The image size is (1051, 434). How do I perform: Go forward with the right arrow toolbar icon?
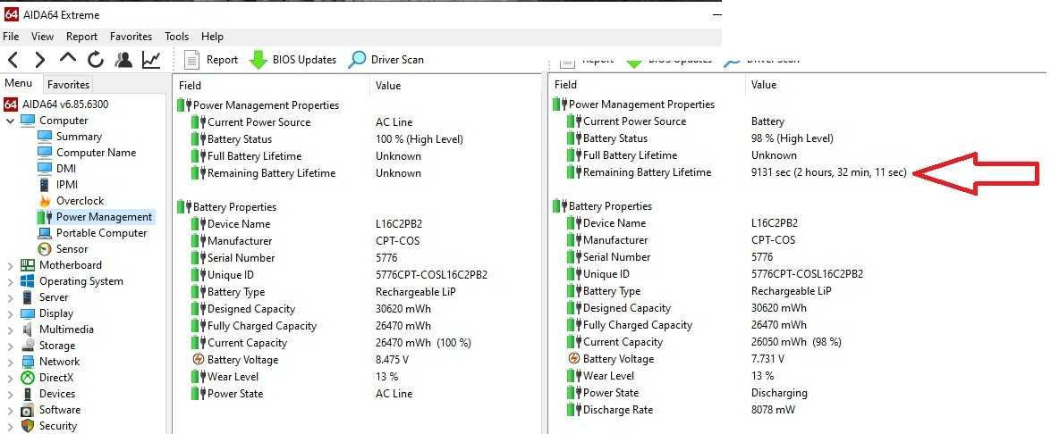tap(40, 60)
